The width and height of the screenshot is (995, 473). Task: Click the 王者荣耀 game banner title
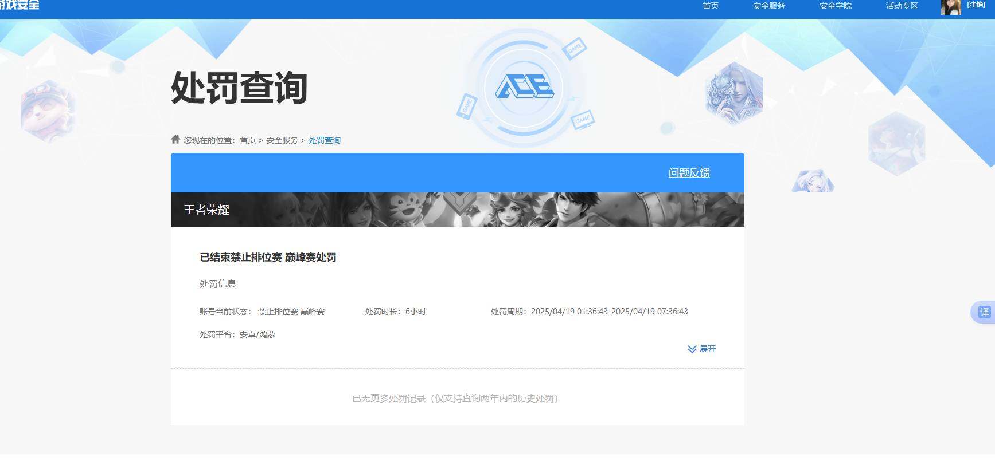[x=206, y=210]
